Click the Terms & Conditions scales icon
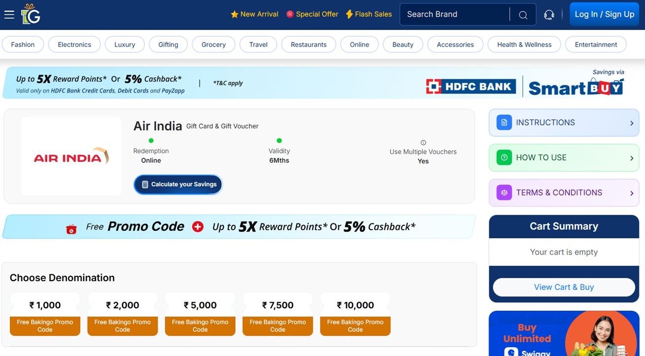 coord(504,193)
